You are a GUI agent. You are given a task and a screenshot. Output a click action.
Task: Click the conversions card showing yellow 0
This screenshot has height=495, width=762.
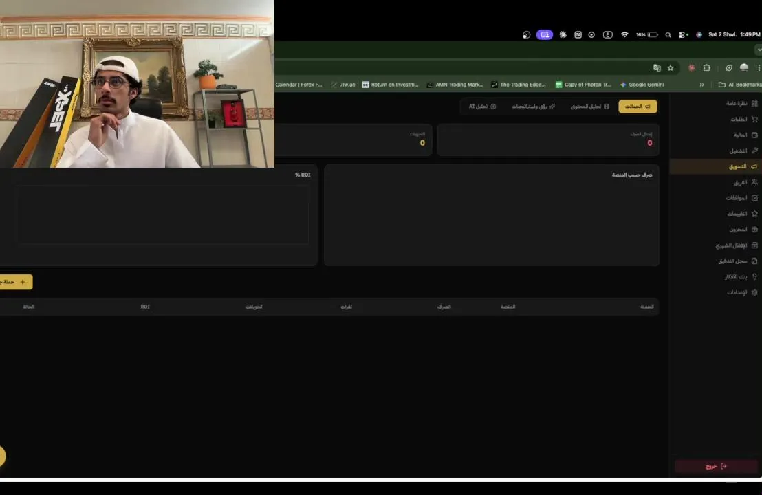pyautogui.click(x=353, y=140)
